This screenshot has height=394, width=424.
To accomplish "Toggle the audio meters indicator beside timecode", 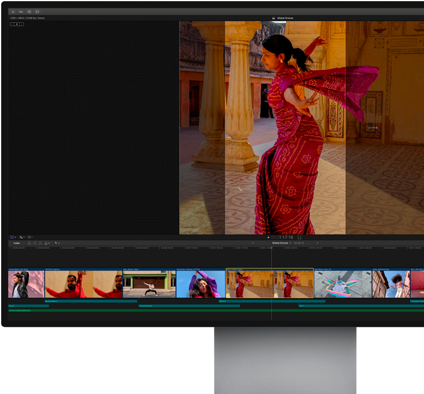I will pyautogui.click(x=299, y=238).
